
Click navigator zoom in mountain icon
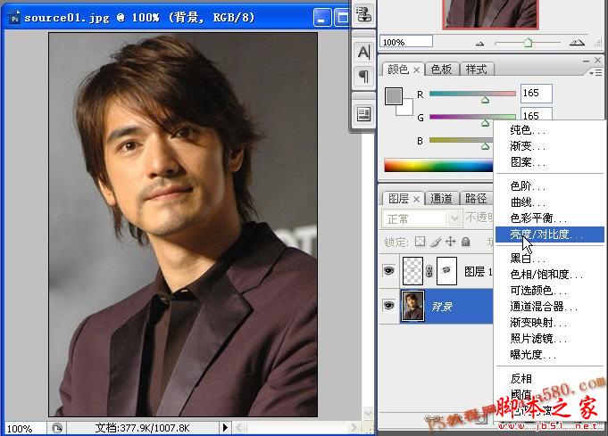577,43
